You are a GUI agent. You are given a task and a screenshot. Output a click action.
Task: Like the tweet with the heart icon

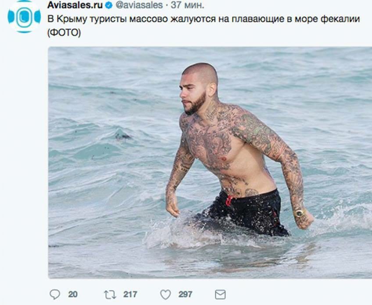165,294
